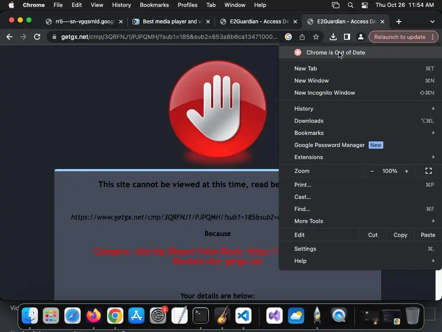Open the Apple menu

coord(11,5)
